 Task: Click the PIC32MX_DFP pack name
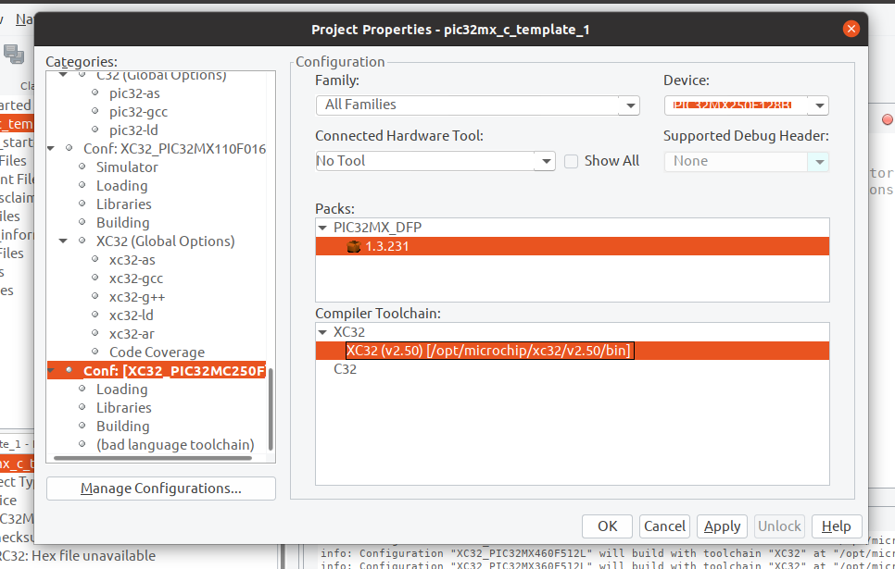(x=377, y=228)
